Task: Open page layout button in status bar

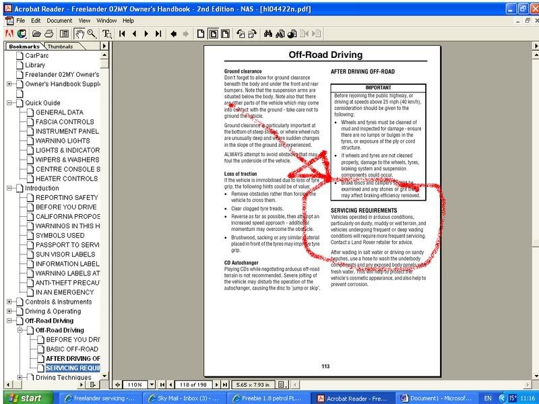Action: (282, 384)
